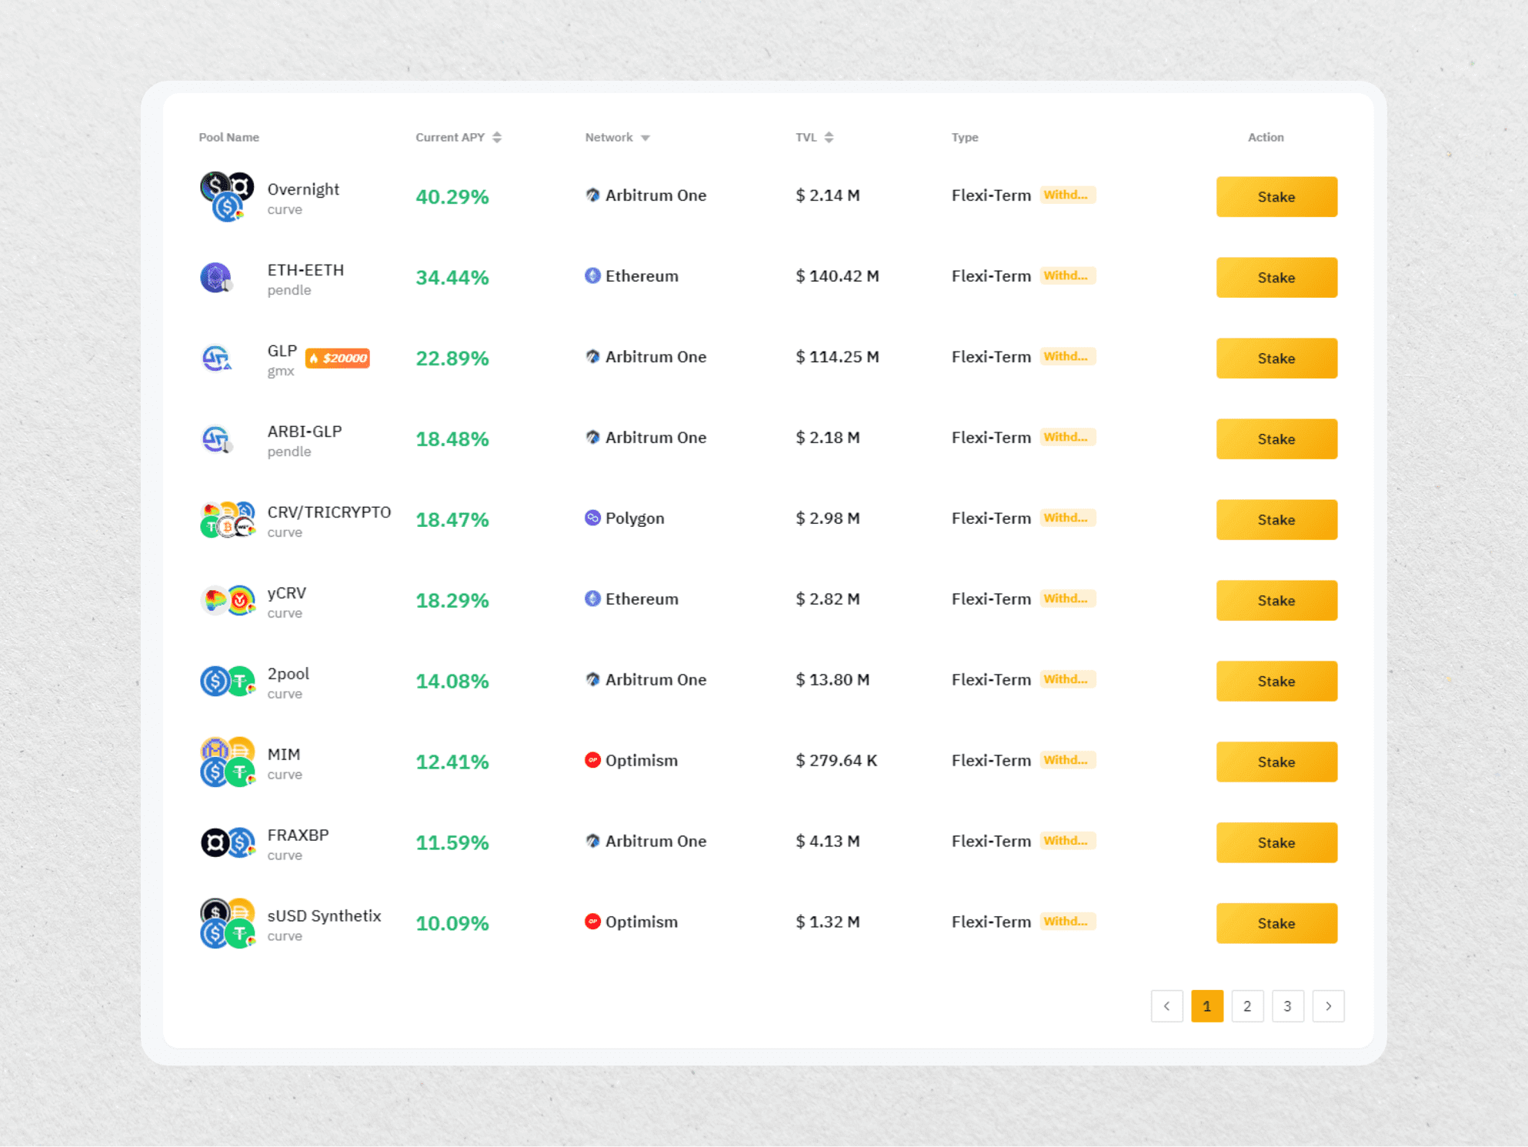Screen dimensions: 1528x1147
Task: Click the Overnight curve pool icon
Action: pos(227,196)
